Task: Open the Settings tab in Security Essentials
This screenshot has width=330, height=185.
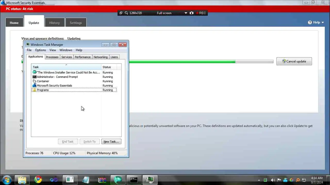Action: [x=76, y=23]
